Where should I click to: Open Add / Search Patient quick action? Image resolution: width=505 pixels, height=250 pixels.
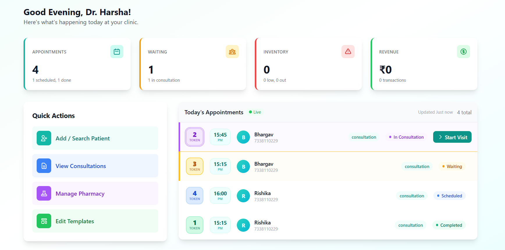(x=83, y=139)
